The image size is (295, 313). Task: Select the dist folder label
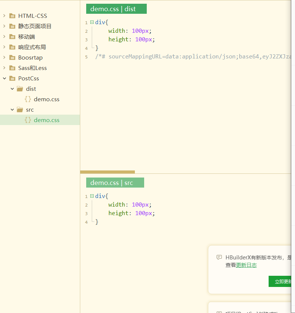[31, 89]
